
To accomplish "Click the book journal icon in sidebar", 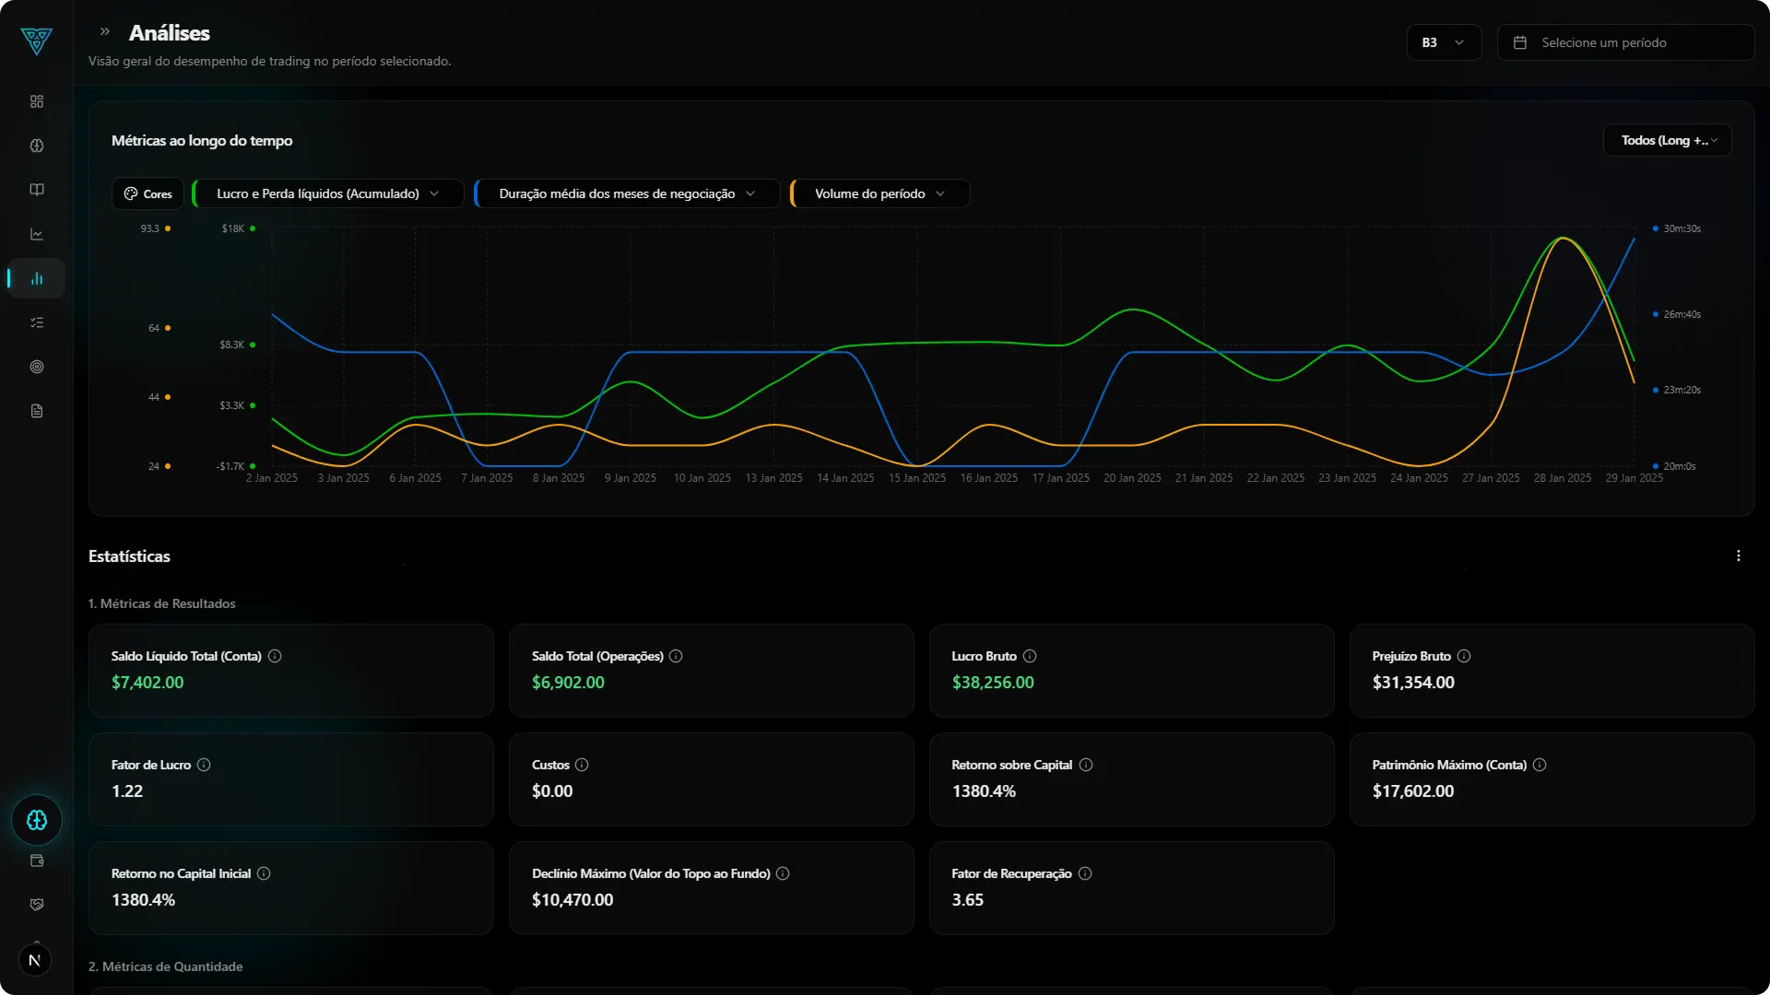I will click(37, 190).
